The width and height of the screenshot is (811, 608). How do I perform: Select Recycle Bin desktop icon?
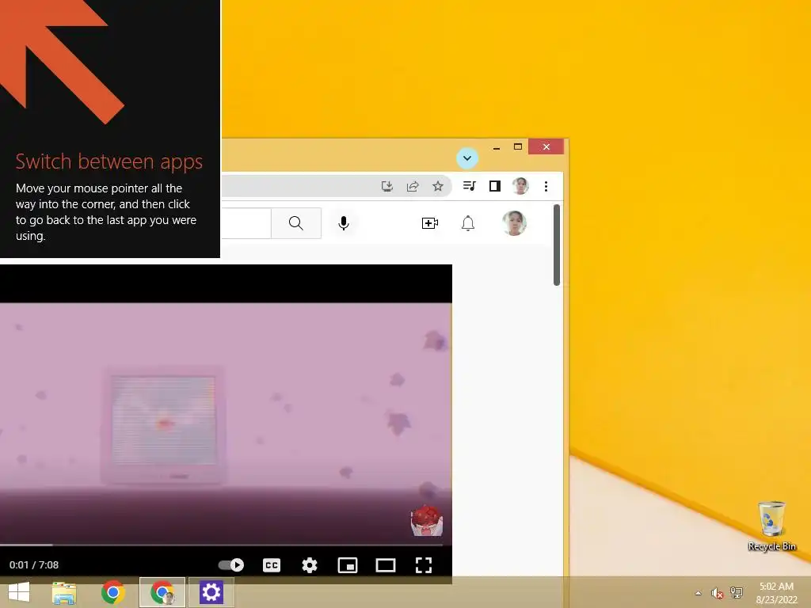771,526
